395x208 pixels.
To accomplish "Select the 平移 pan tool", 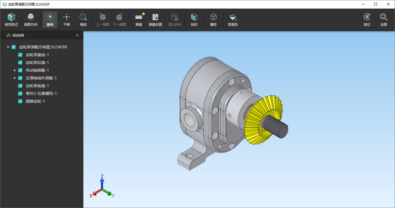I will 66,20.
